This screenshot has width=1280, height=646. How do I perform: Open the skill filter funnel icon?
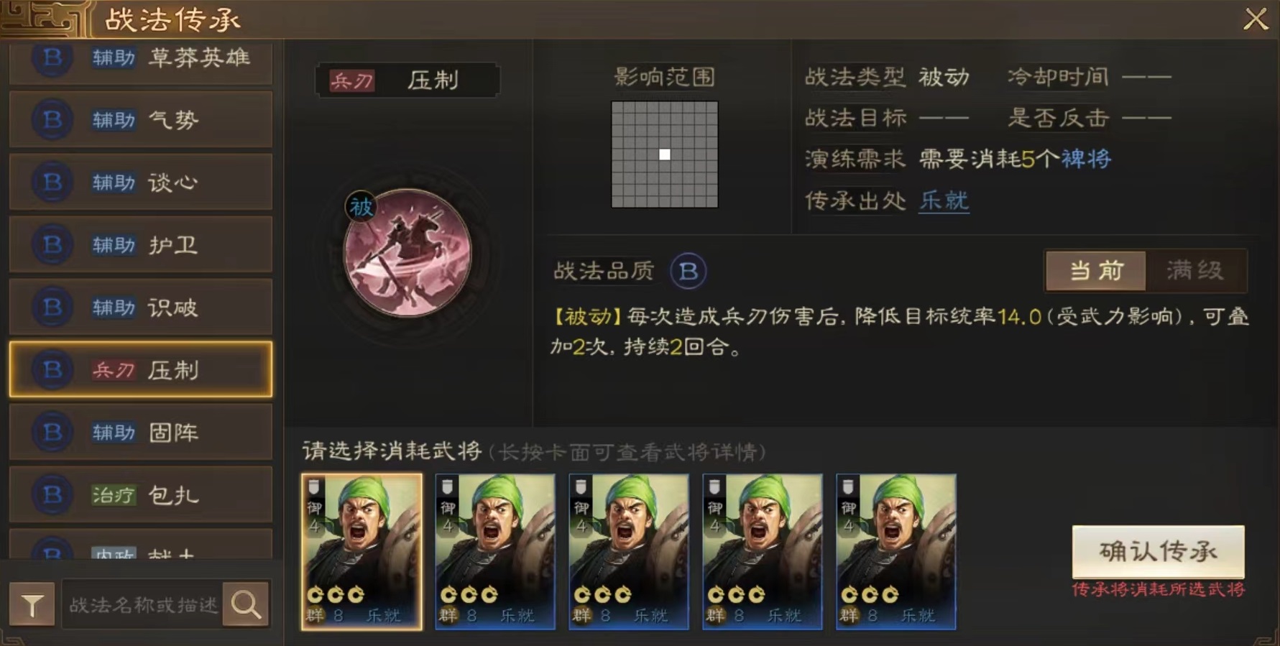[x=32, y=605]
